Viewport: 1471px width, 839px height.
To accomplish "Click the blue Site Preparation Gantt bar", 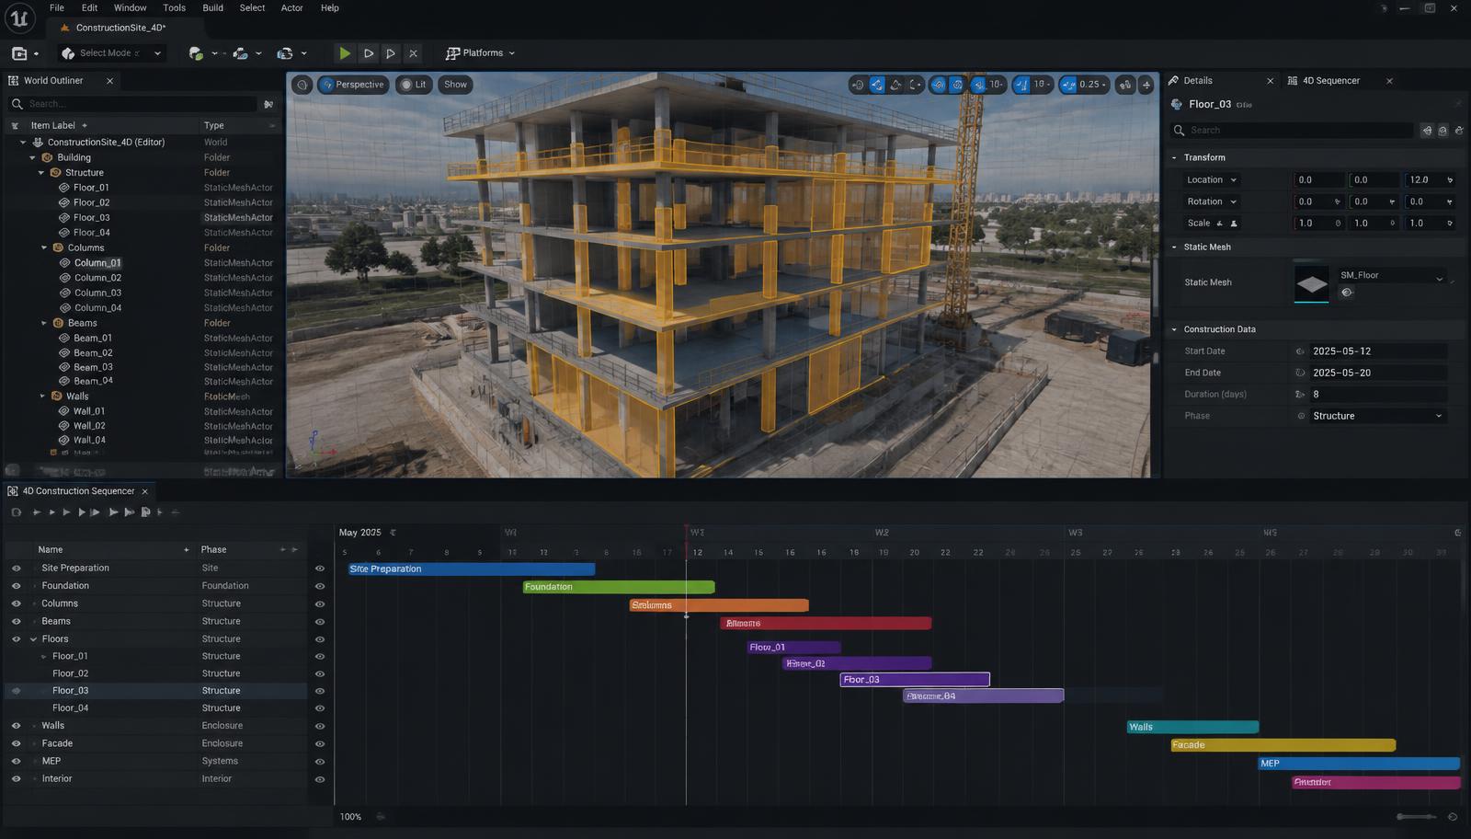I will (472, 569).
